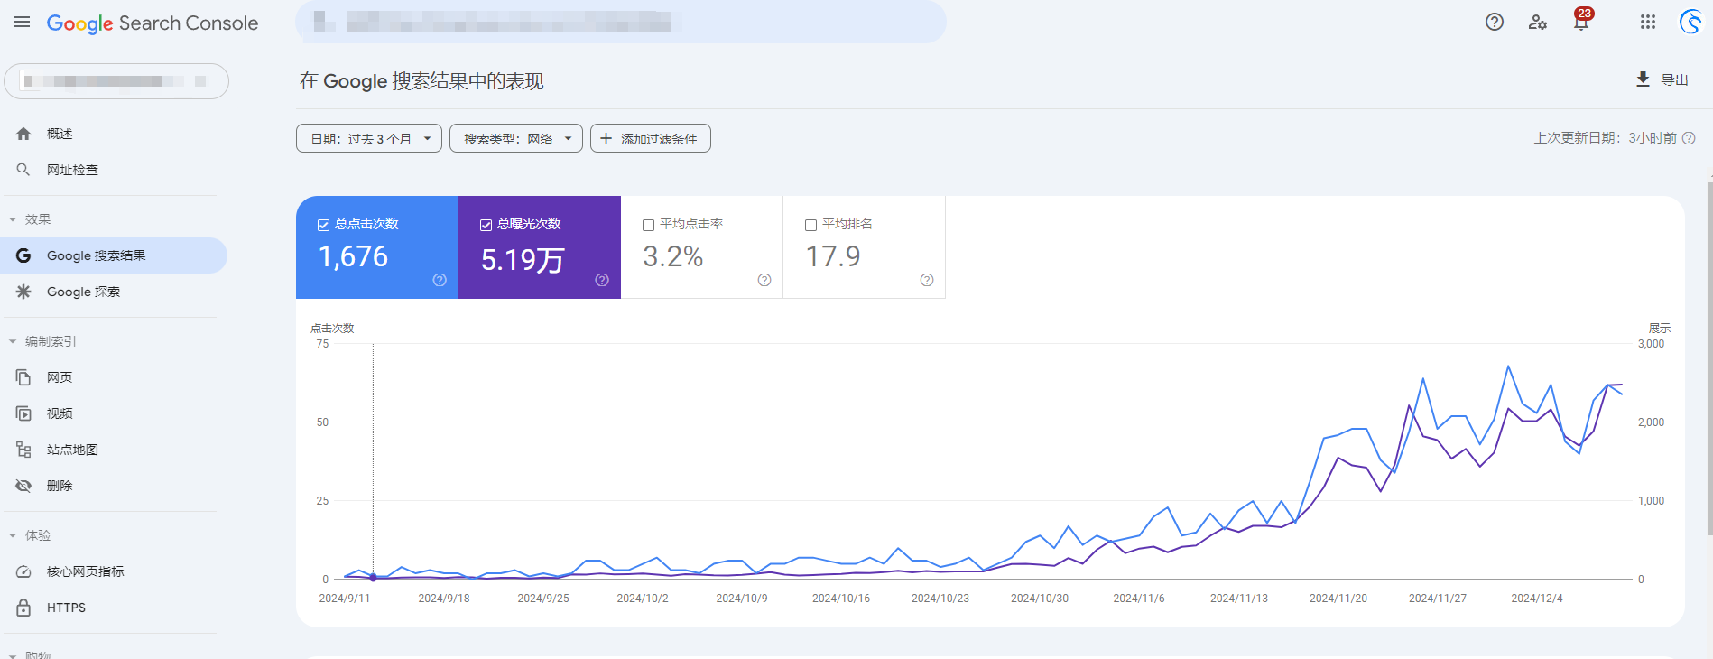Enable the 平均点击率 checkbox
This screenshot has width=1713, height=659.
(x=648, y=225)
